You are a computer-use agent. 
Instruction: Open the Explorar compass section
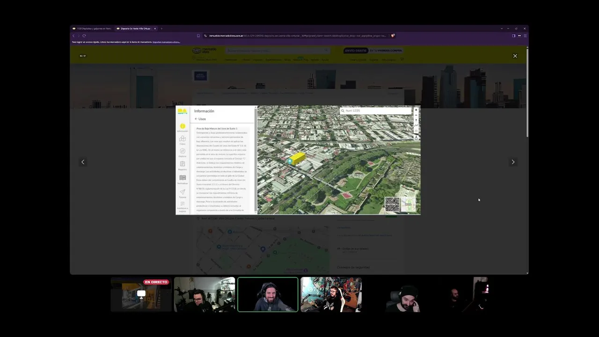coord(183,153)
